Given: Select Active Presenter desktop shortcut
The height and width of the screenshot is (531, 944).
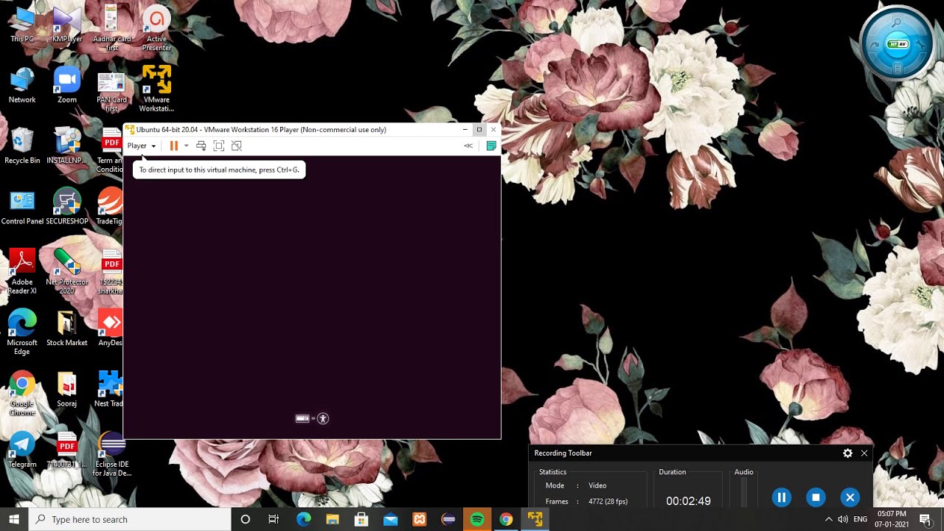Looking at the screenshot, I should (156, 28).
